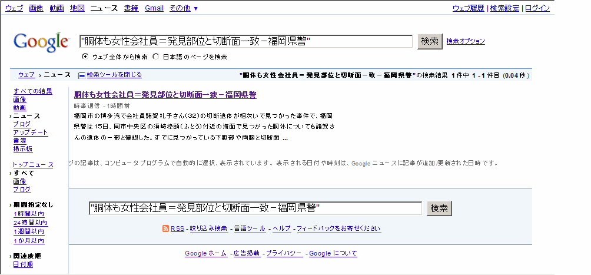Filter results to 1か月以内
Viewport: 591px width, 275px height.
(29, 241)
